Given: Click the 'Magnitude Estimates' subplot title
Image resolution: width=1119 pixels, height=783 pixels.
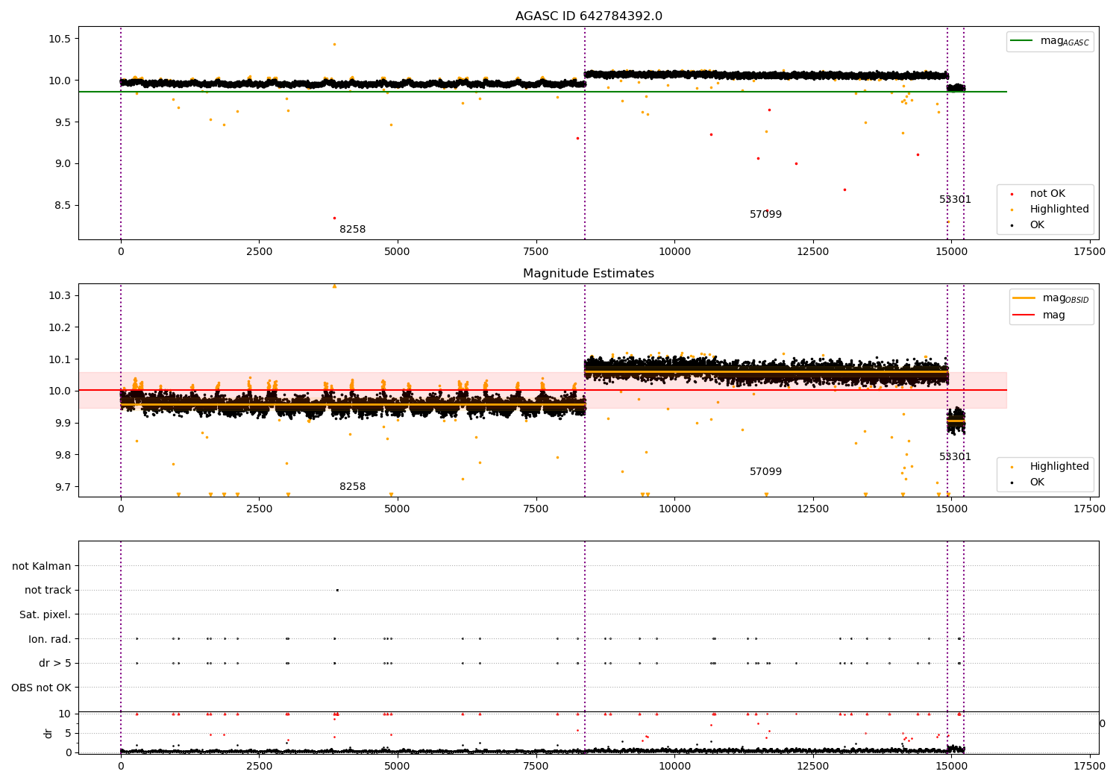Looking at the screenshot, I should coord(589,274).
